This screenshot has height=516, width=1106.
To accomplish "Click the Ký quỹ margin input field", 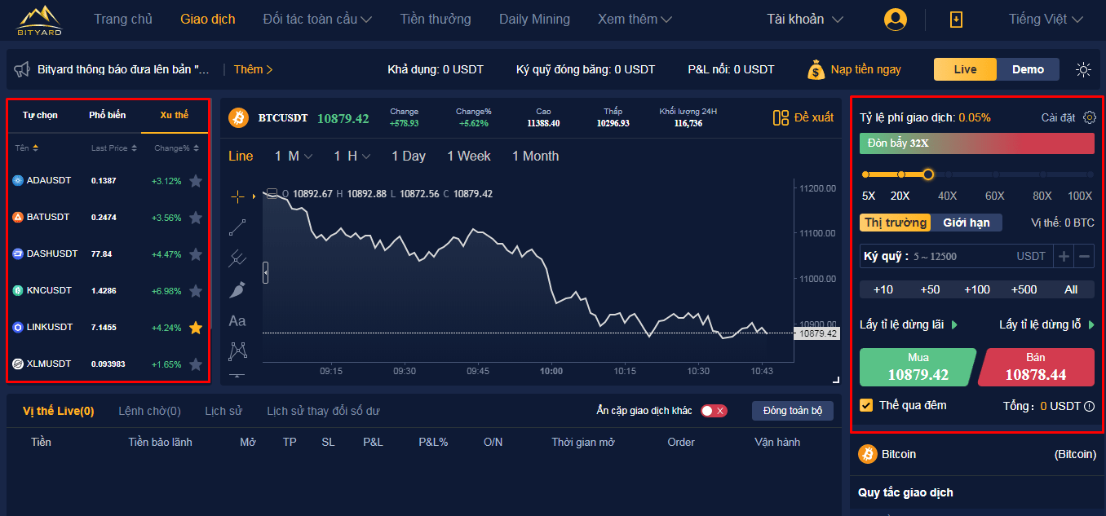I will tap(954, 256).
